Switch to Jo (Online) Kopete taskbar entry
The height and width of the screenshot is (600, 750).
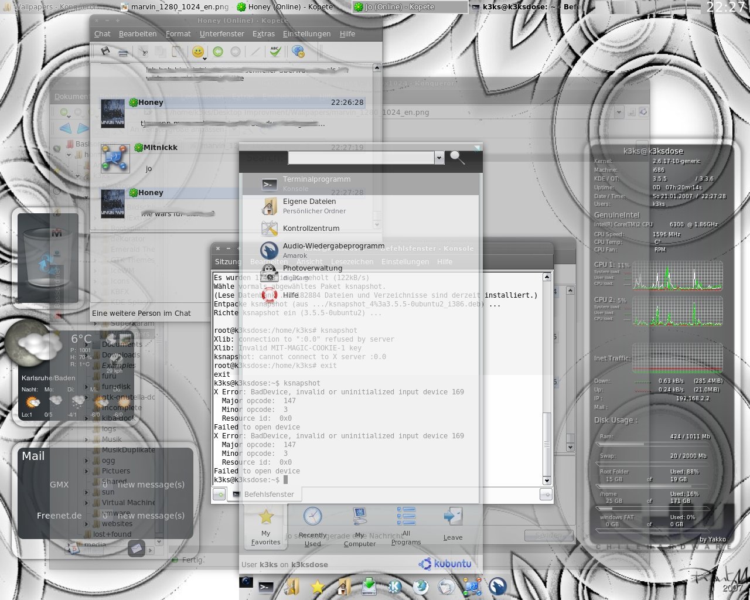coord(409,7)
